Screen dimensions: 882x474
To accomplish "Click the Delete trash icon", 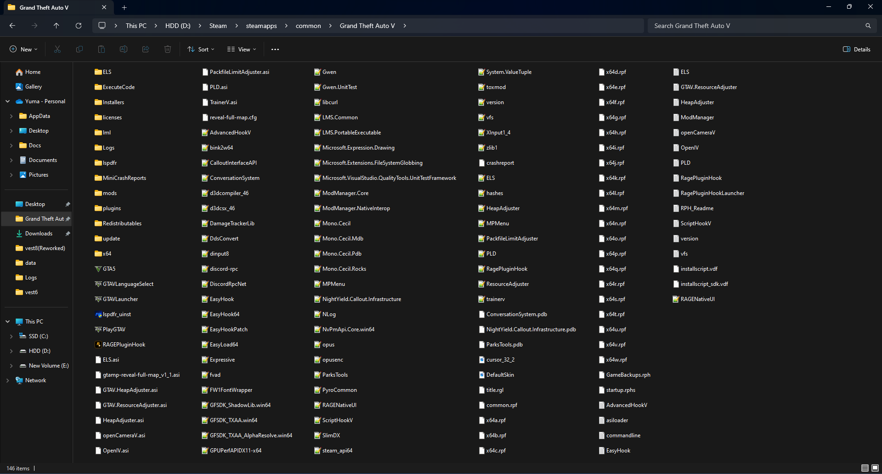I will click(168, 49).
